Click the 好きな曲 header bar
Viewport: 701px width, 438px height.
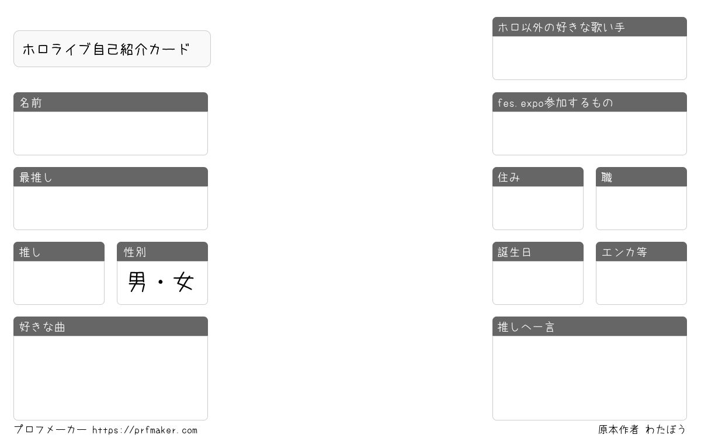click(x=110, y=326)
